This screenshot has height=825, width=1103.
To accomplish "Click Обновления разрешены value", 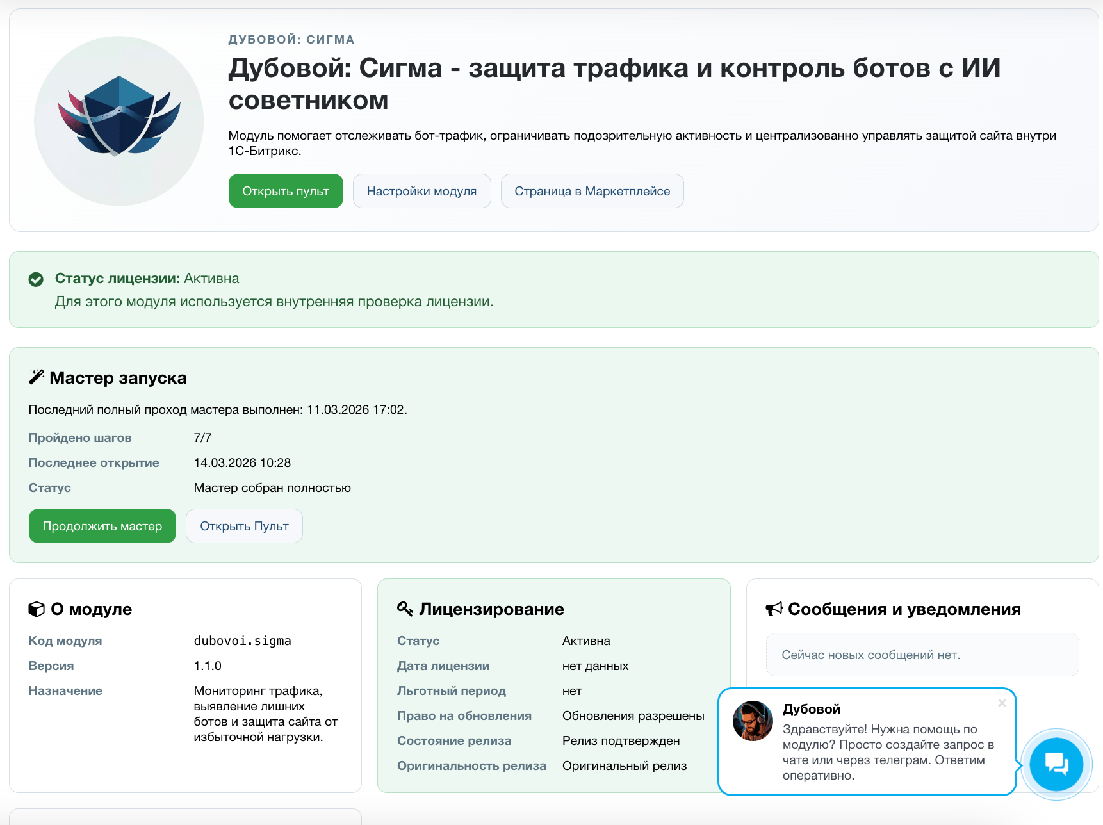I will pyautogui.click(x=633, y=715).
